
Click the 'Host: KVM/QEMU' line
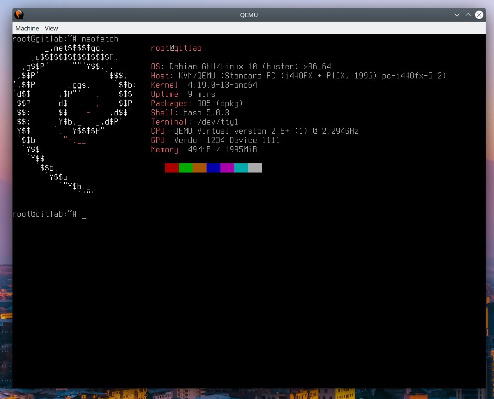299,76
